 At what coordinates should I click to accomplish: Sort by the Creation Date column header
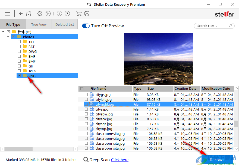click(187, 89)
